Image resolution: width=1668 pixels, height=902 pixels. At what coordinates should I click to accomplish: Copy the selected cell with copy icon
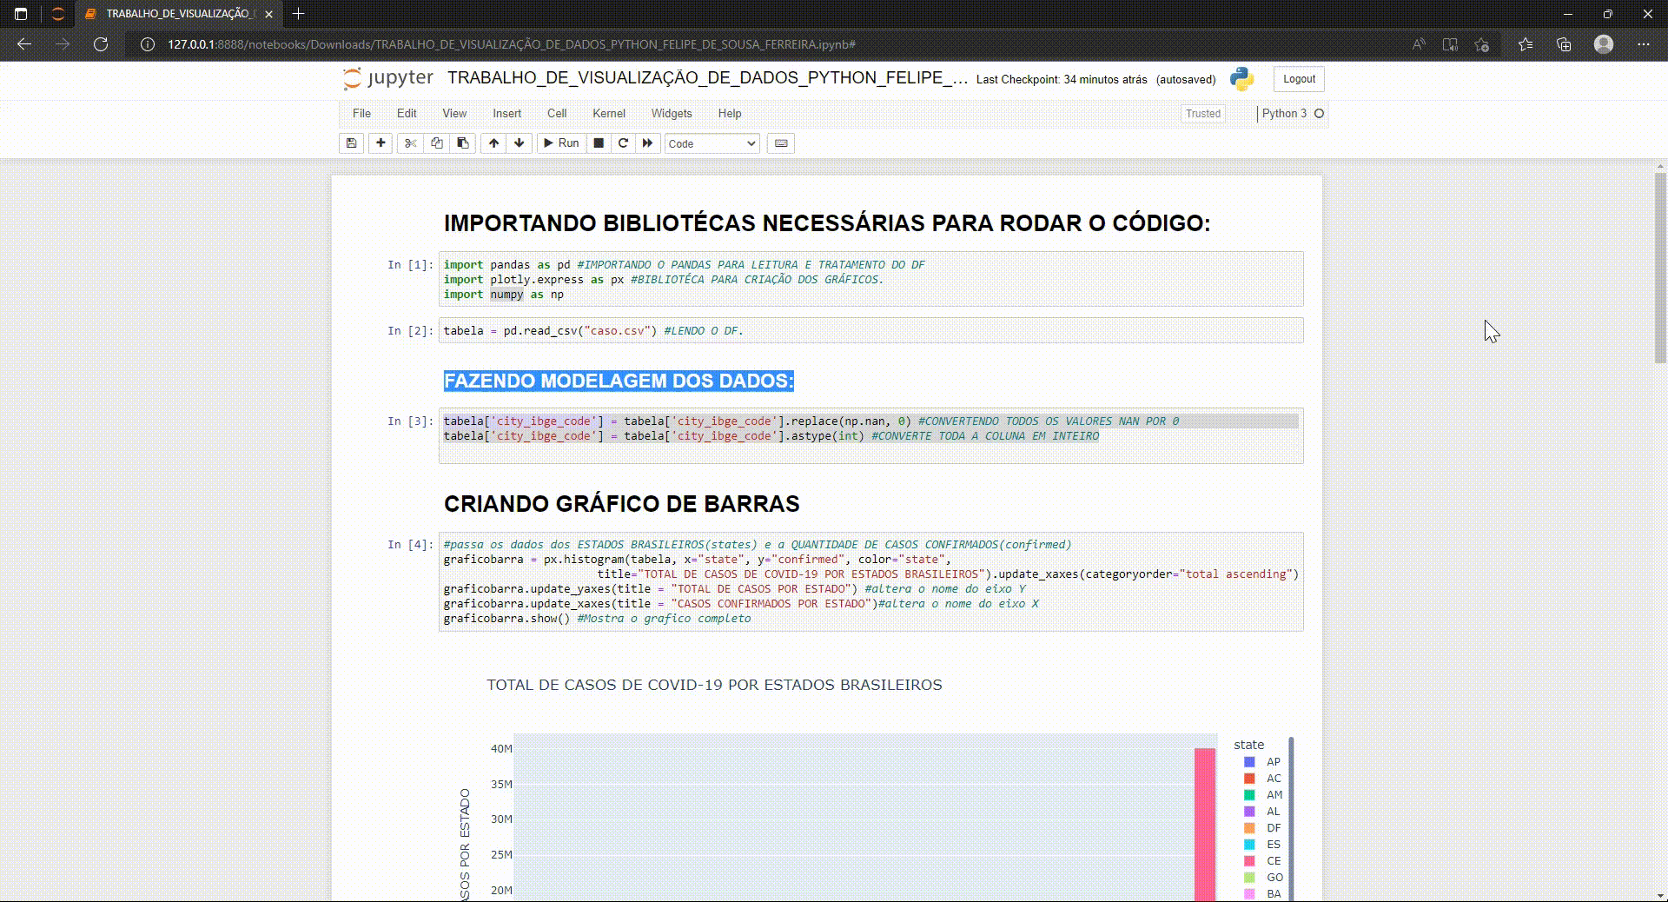click(436, 143)
